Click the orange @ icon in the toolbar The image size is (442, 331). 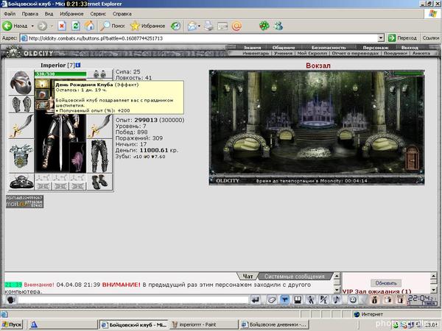(236, 26)
